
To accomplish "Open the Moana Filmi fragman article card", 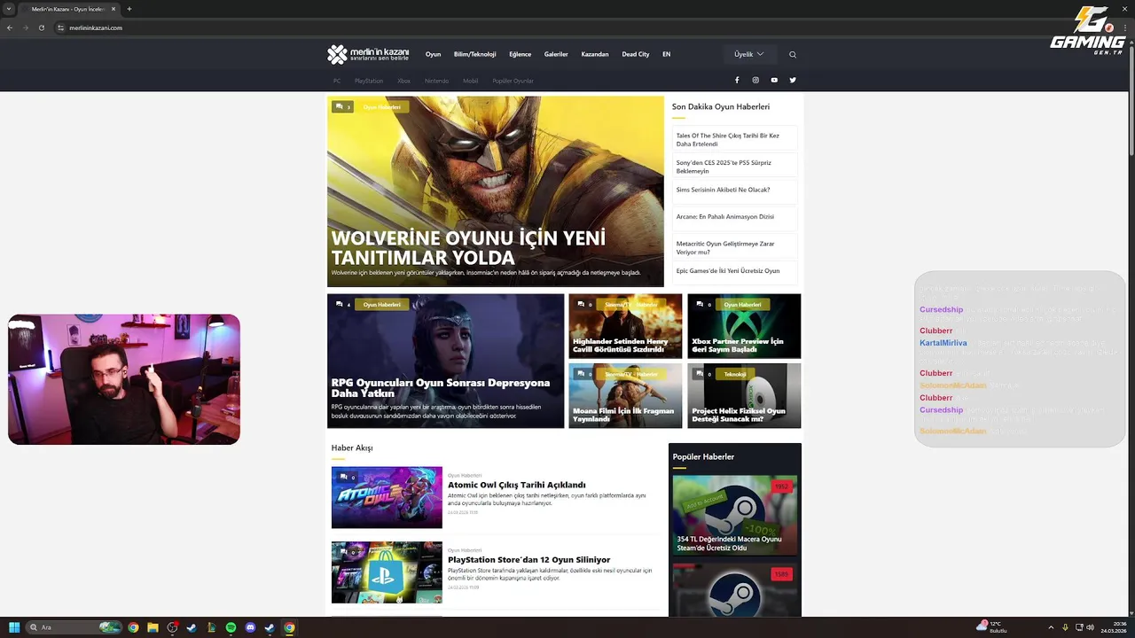I will 625,395.
